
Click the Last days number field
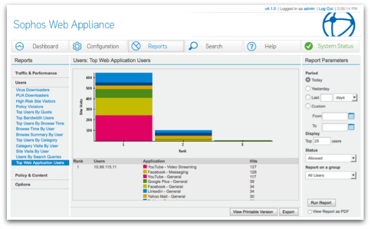click(326, 98)
